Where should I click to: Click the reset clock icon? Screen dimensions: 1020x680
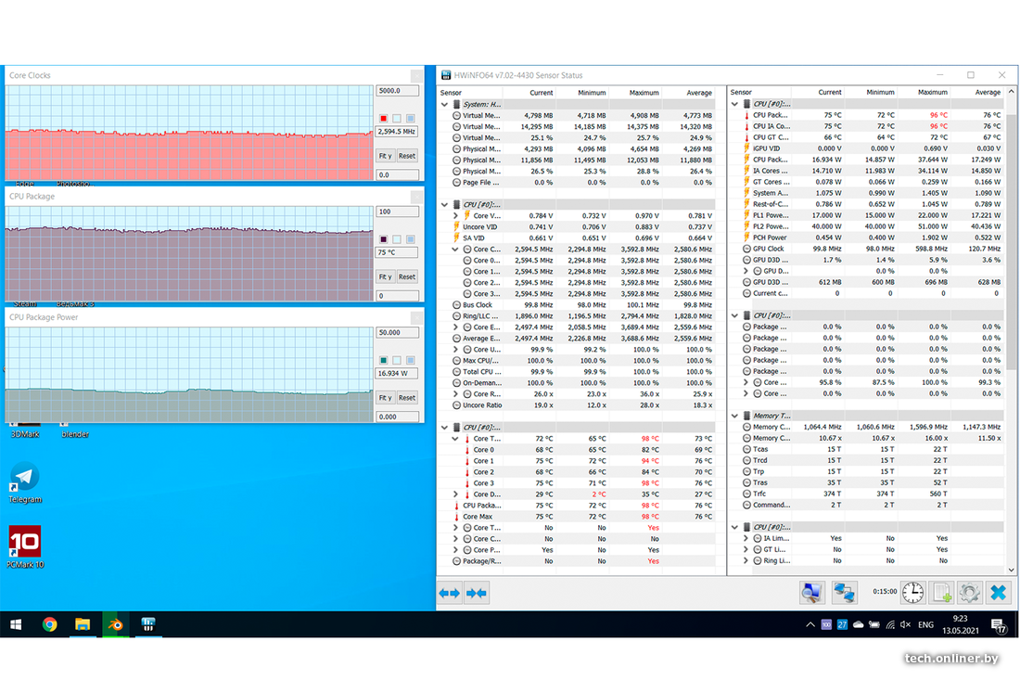913,592
